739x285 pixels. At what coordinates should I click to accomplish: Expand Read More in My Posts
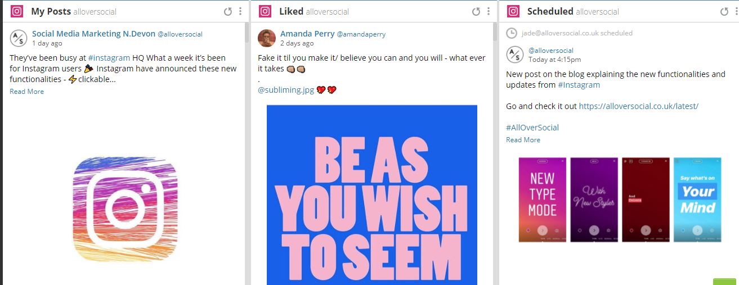point(26,92)
